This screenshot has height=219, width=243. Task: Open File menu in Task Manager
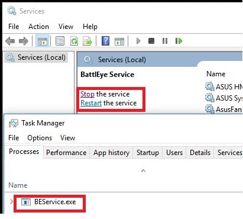click(x=14, y=138)
